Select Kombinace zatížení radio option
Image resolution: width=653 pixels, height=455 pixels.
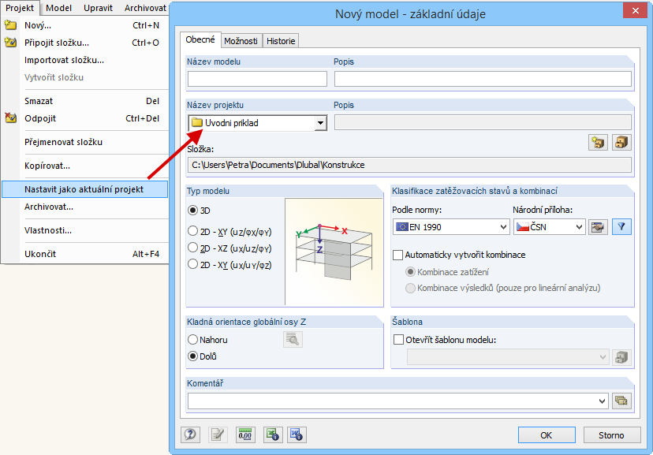(x=410, y=272)
